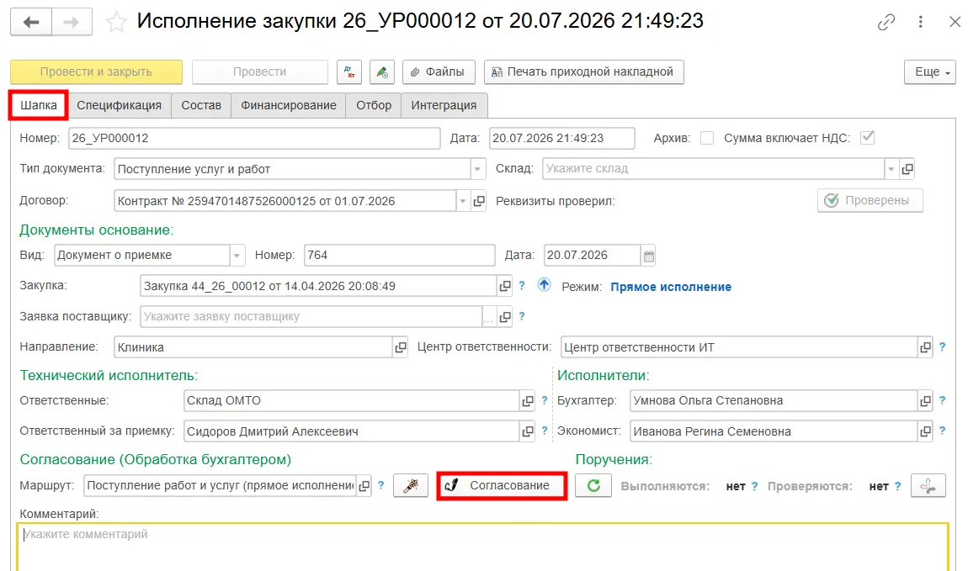This screenshot has width=968, height=571.
Task: Toggle Сумма включает НДС checkbox
Action: pyautogui.click(x=867, y=138)
